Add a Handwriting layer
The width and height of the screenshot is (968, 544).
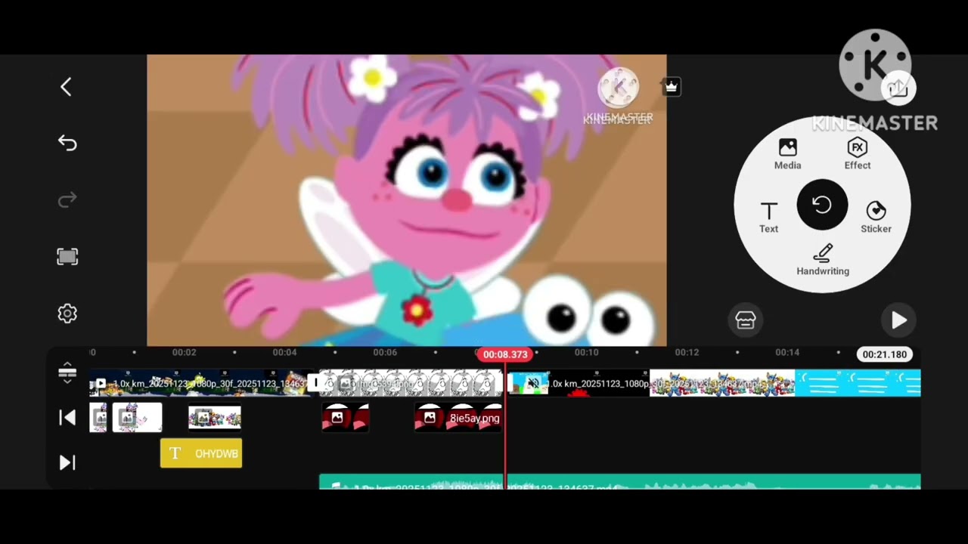(823, 260)
